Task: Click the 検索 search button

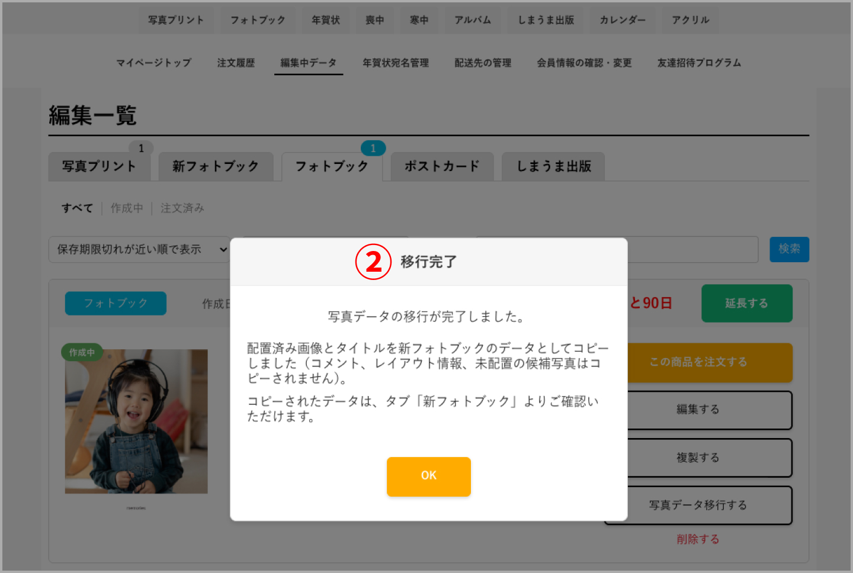Action: point(789,249)
